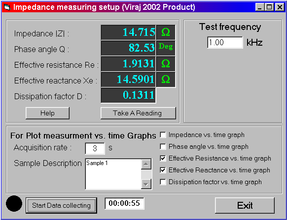Enable Phase angle vs. time graph
The height and width of the screenshot is (220, 287).
pos(163,147)
